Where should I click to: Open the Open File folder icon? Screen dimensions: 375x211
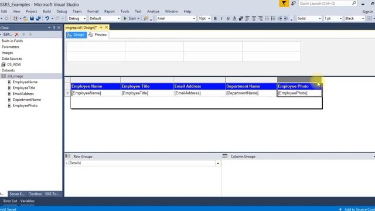tap(25, 18)
